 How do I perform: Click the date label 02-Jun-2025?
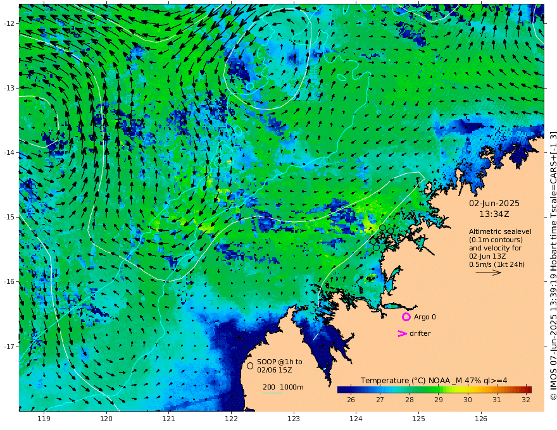click(494, 203)
